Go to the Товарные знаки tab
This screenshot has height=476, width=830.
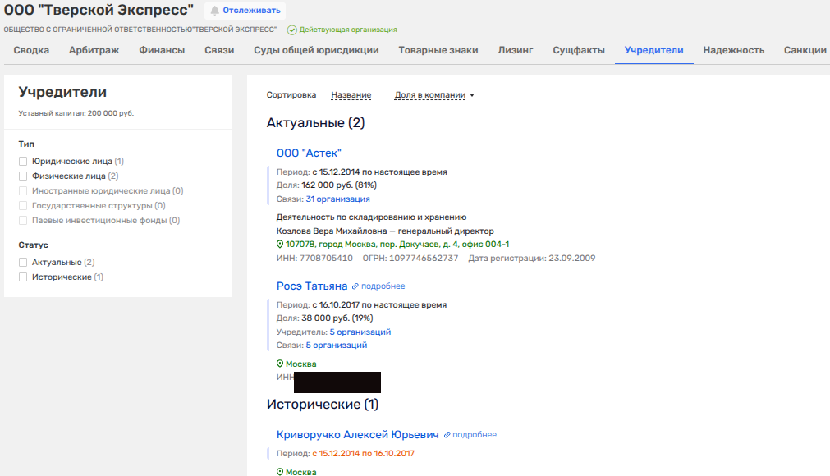tap(438, 50)
